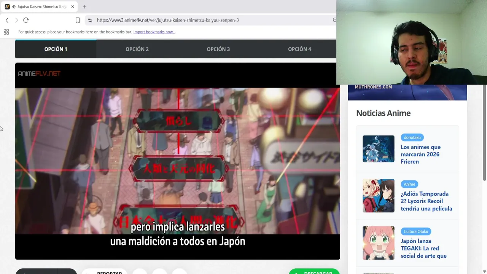Switch to the OPCIÓN 3 video server tab
The height and width of the screenshot is (274, 487).
[x=218, y=49]
